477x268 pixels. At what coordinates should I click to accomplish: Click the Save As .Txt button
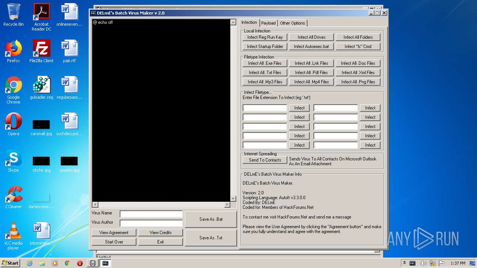point(211,238)
